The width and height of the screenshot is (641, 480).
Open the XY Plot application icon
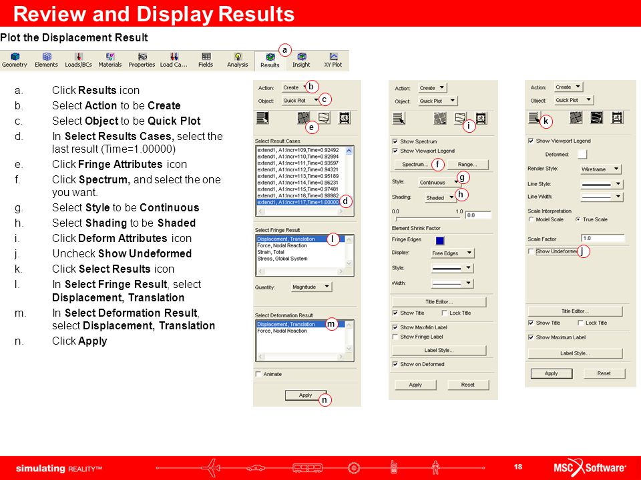[333, 61]
